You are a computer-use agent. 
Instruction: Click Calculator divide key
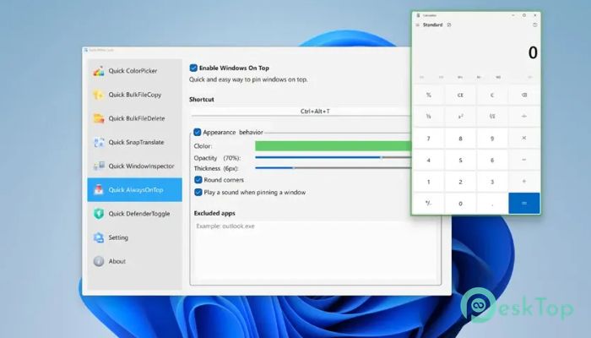coord(524,117)
